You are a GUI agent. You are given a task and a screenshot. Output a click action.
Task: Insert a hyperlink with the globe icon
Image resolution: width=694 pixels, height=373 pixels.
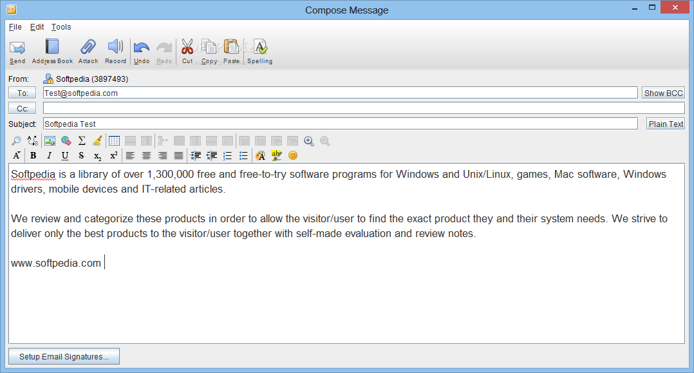click(x=66, y=141)
